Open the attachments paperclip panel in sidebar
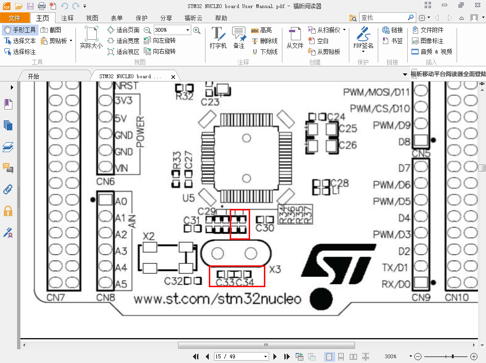486x363 pixels. [8, 189]
